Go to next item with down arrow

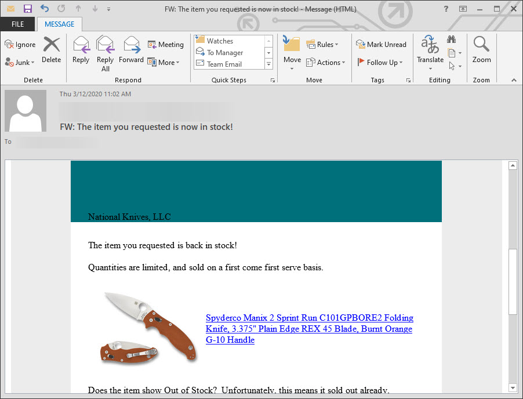tap(95, 8)
